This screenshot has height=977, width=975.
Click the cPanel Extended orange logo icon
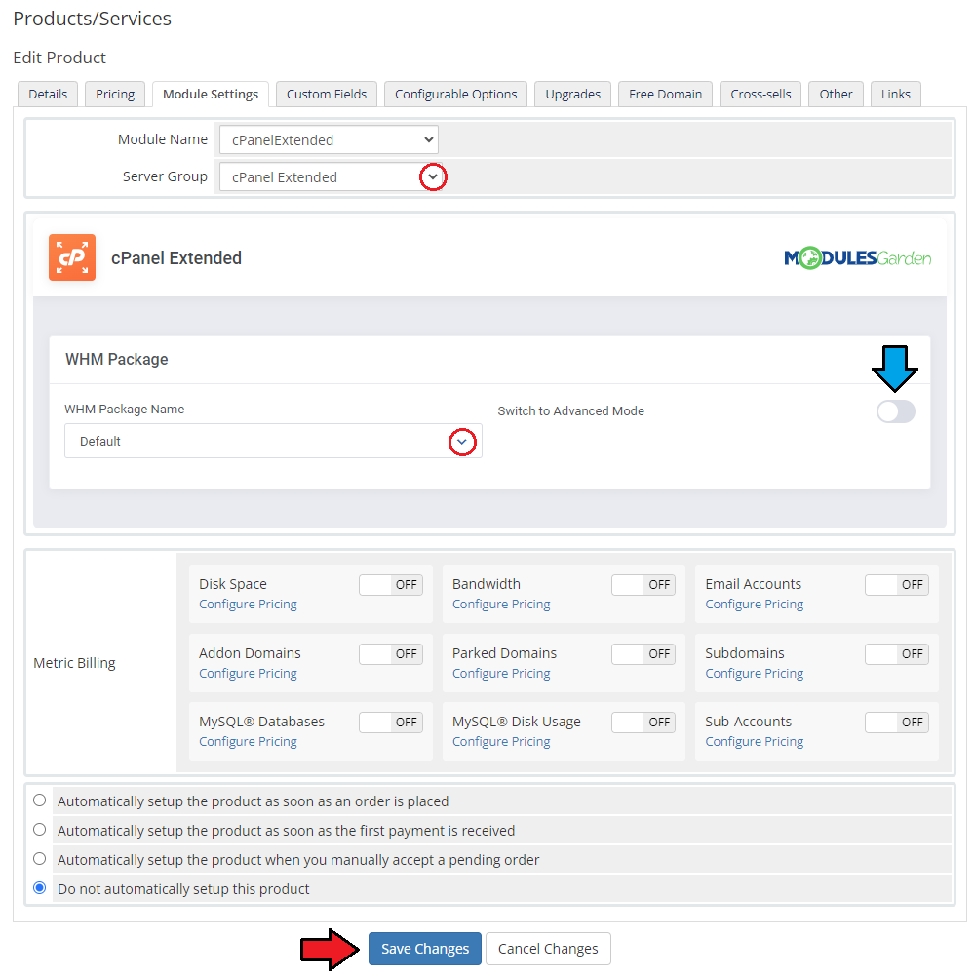coord(71,257)
